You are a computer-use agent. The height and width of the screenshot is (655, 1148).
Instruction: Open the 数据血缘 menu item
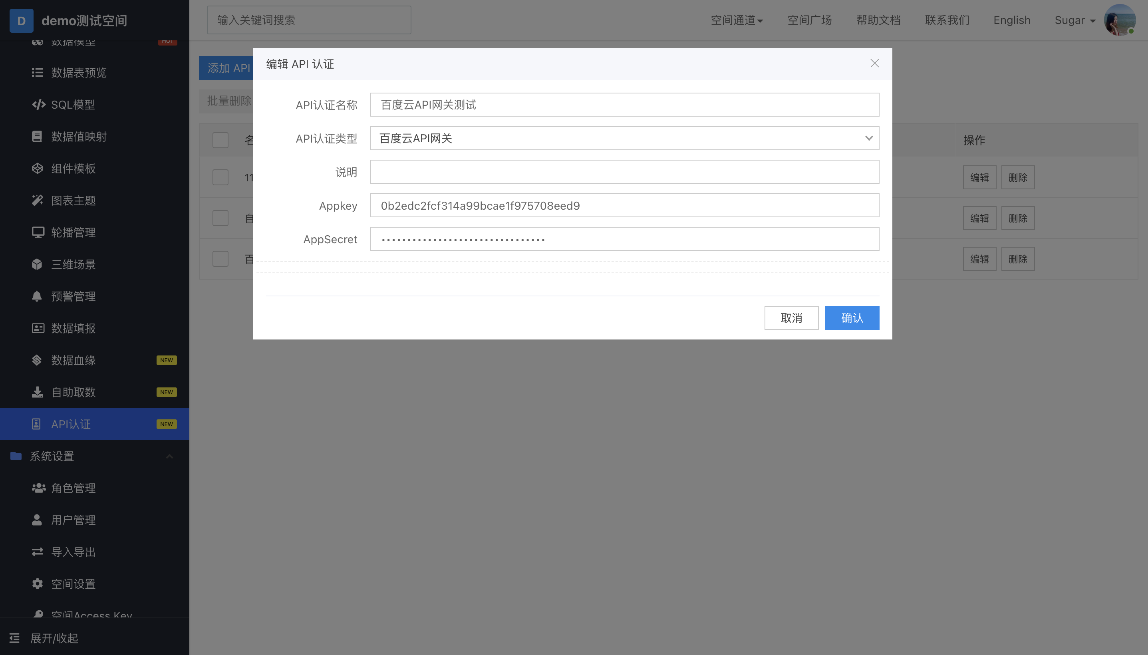pos(73,360)
